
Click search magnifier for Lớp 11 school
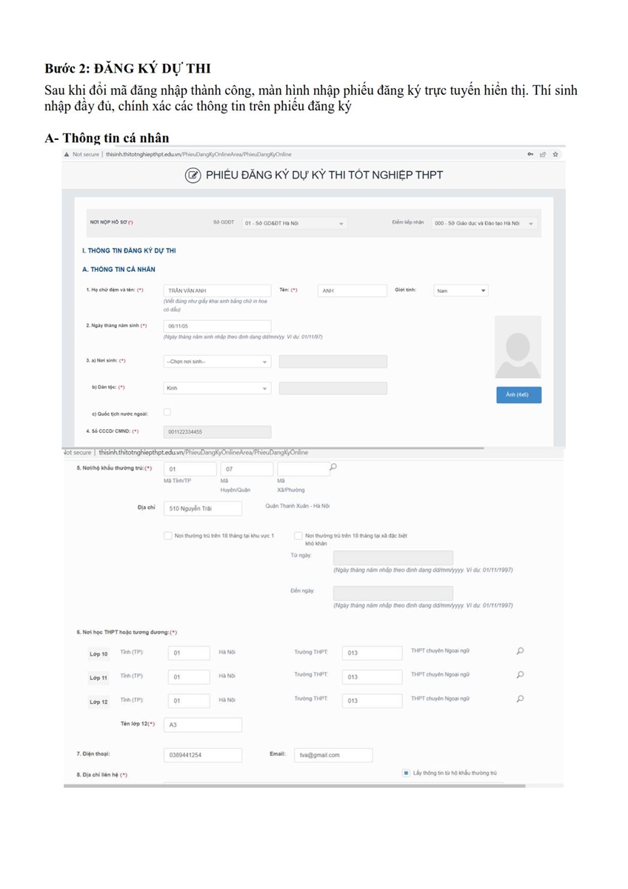520,675
